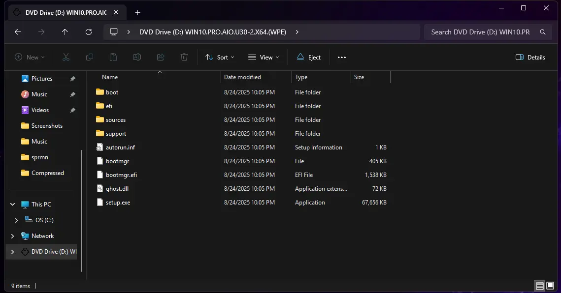Open pinned Music in the sidebar
This screenshot has height=293, width=561.
(39, 94)
